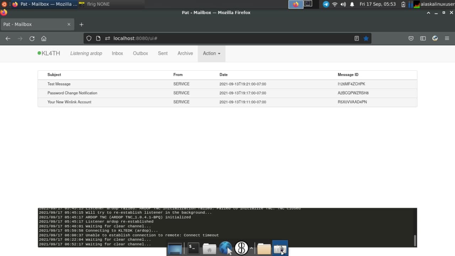Open a new browser tab
Image resolution: width=455 pixels, height=256 pixels.
click(x=81, y=25)
